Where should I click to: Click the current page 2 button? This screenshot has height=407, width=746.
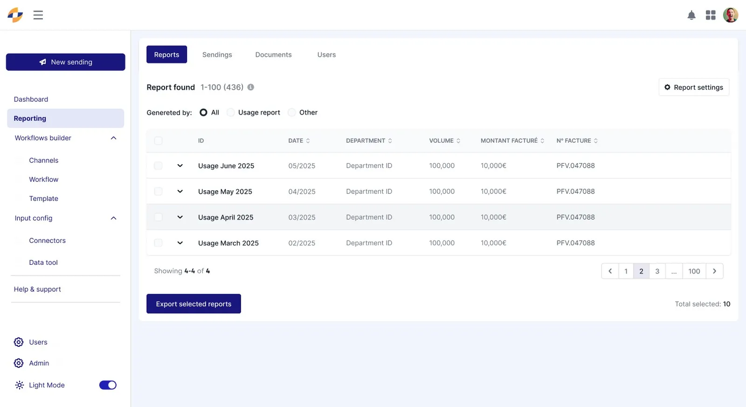point(641,271)
